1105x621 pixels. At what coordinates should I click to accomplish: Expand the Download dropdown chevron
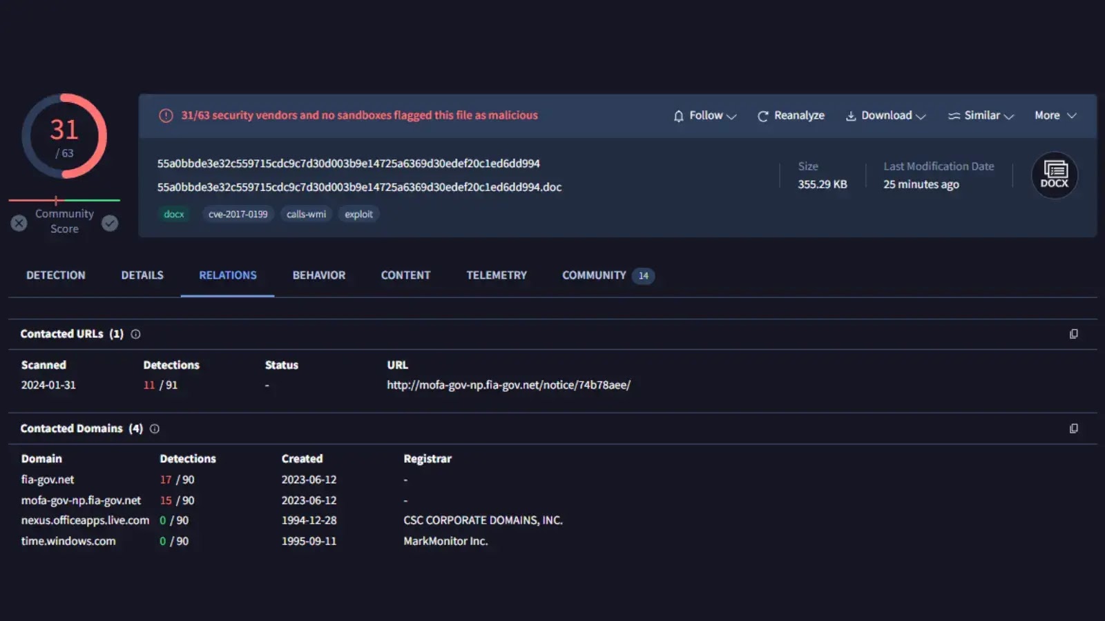921,117
